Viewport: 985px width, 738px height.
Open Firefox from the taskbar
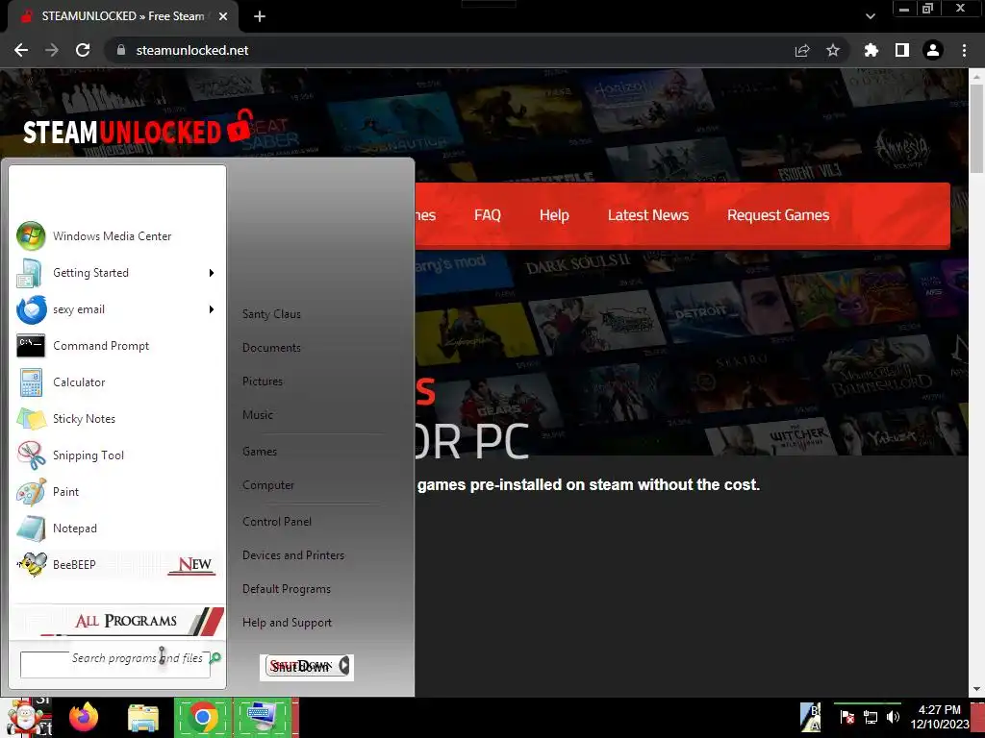(84, 717)
